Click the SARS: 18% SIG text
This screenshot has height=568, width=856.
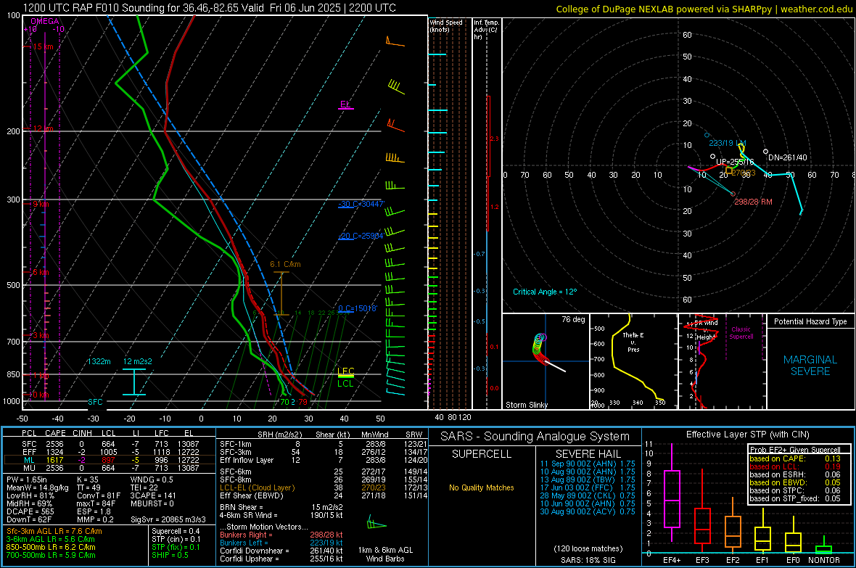(x=588, y=560)
